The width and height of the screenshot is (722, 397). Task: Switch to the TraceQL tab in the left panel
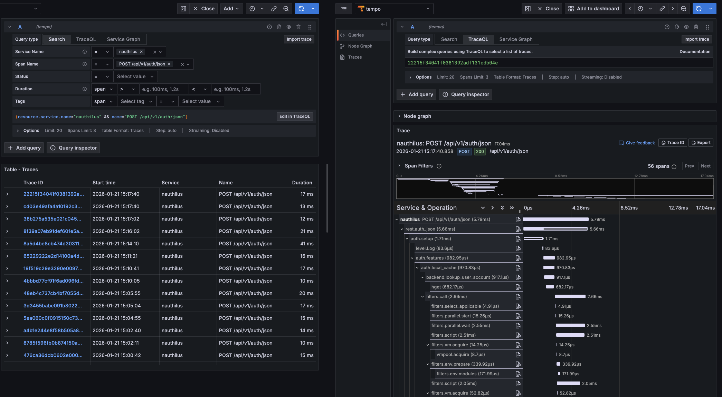86,39
